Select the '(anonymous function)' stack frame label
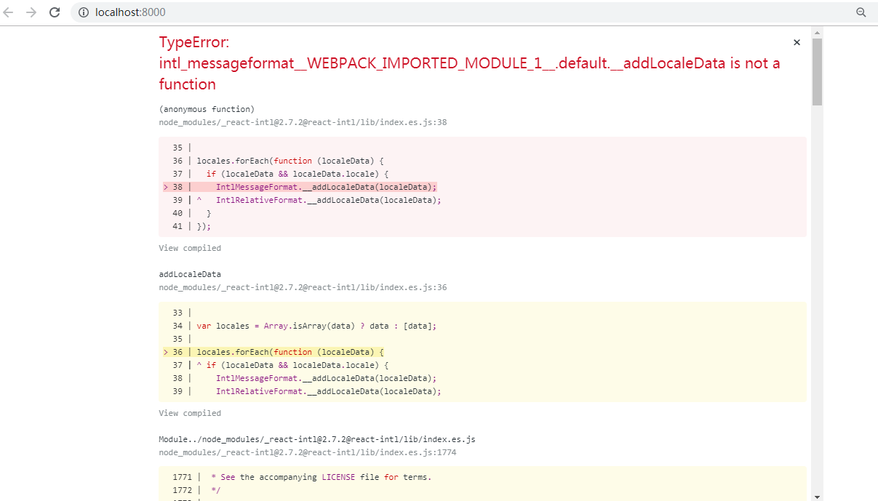This screenshot has height=501, width=878. pos(207,109)
